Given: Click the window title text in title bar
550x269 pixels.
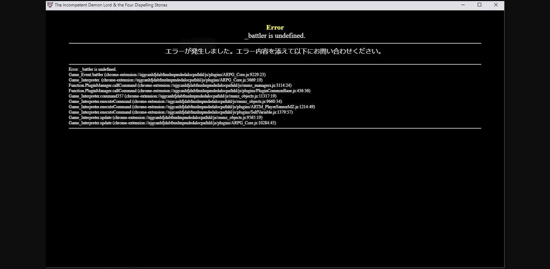Looking at the screenshot, I should [x=111, y=5].
